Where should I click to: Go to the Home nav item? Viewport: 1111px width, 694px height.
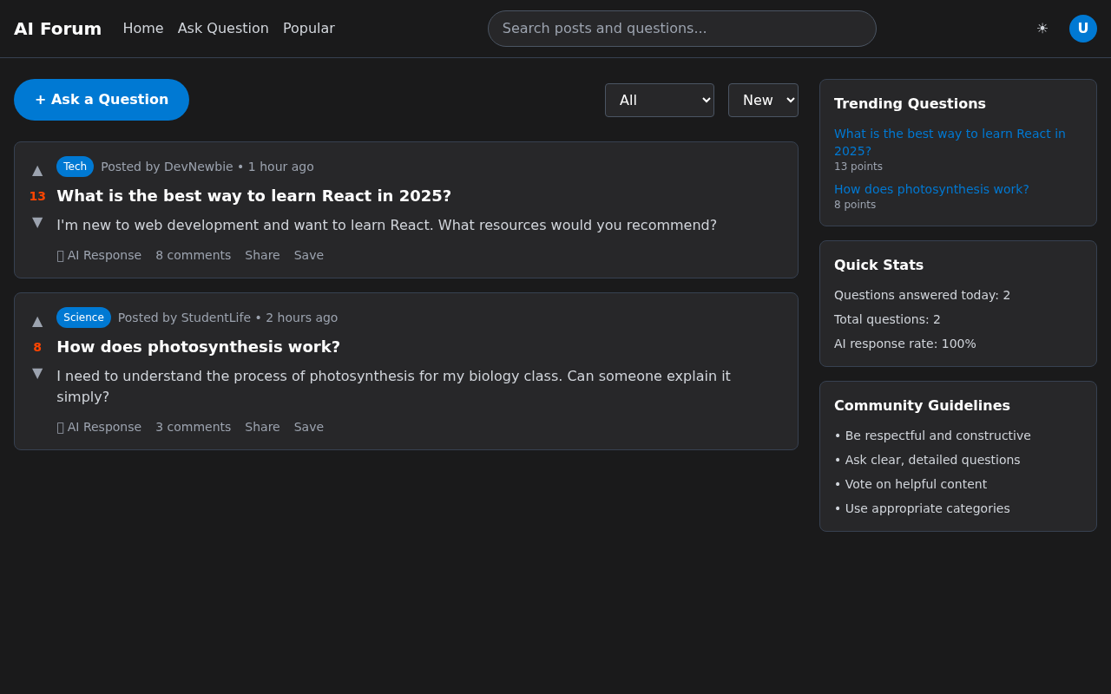click(x=143, y=29)
